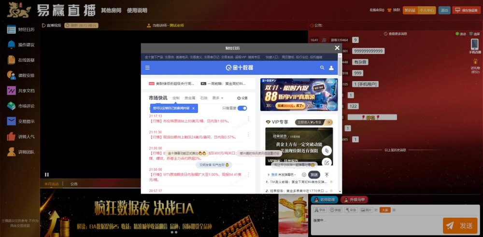Click the emoji face icon beside 发送 in popup

click(x=304, y=175)
